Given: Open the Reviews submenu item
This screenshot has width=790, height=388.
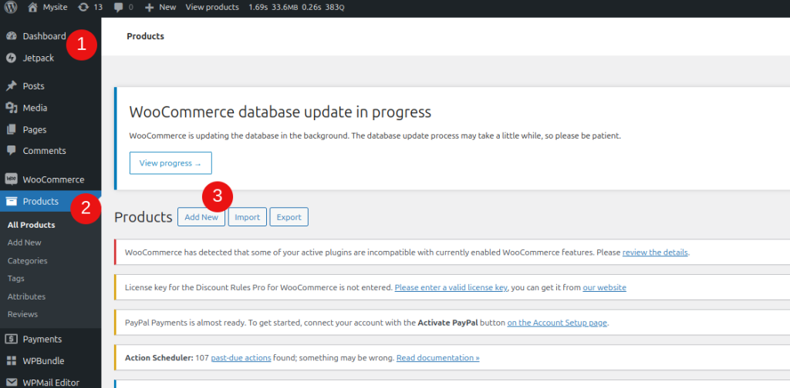Looking at the screenshot, I should (x=22, y=314).
